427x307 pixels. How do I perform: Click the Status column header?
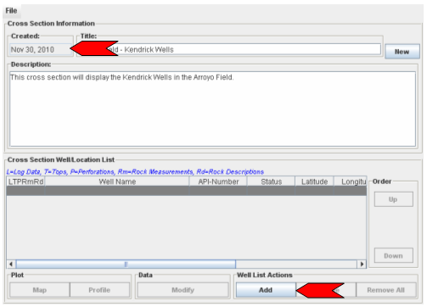pos(271,181)
